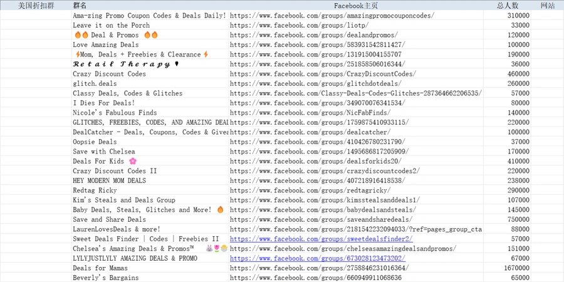The image size is (564, 282).
Task: Click the glitchdotdeals URL cell
Action: 356,83
